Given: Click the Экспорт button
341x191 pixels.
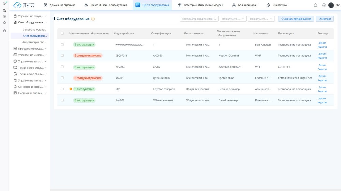Looking at the screenshot, I should (325, 19).
